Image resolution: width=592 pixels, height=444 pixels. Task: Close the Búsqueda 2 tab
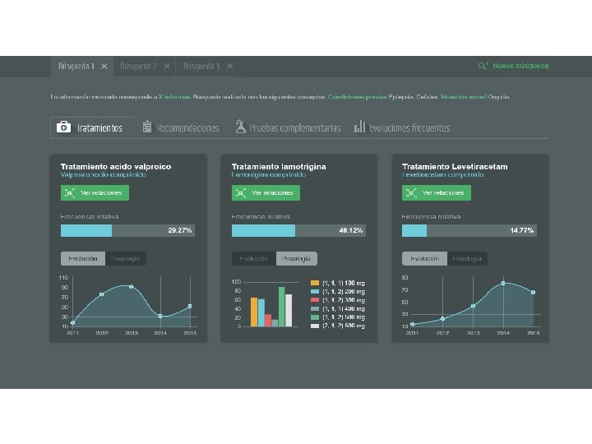(167, 66)
